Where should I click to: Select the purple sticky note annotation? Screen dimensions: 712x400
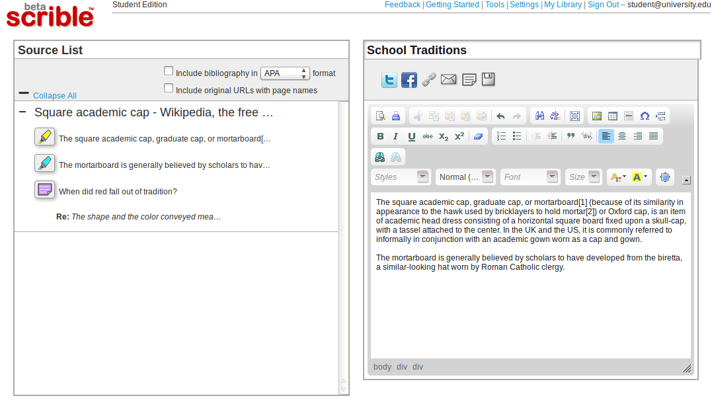click(44, 189)
